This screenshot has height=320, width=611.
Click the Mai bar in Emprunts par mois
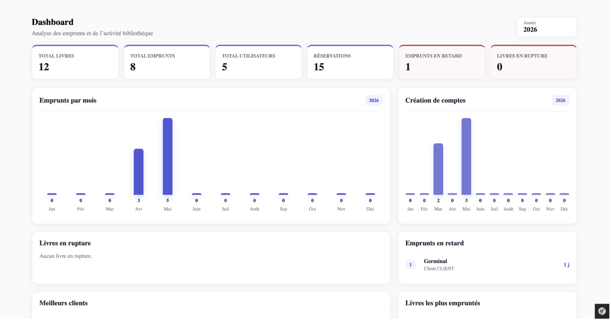click(168, 156)
